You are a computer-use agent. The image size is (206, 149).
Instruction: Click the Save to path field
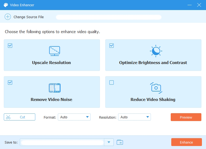[62, 142]
